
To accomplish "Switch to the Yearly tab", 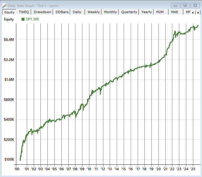I will point(147,12).
